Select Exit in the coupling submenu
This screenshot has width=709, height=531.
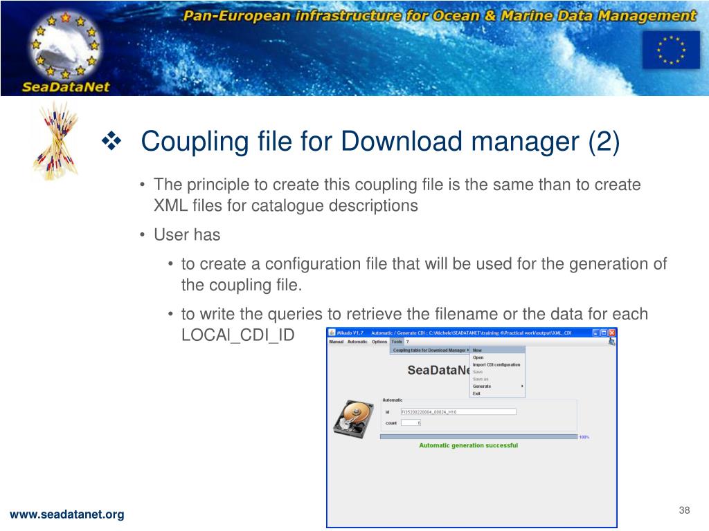point(497,393)
